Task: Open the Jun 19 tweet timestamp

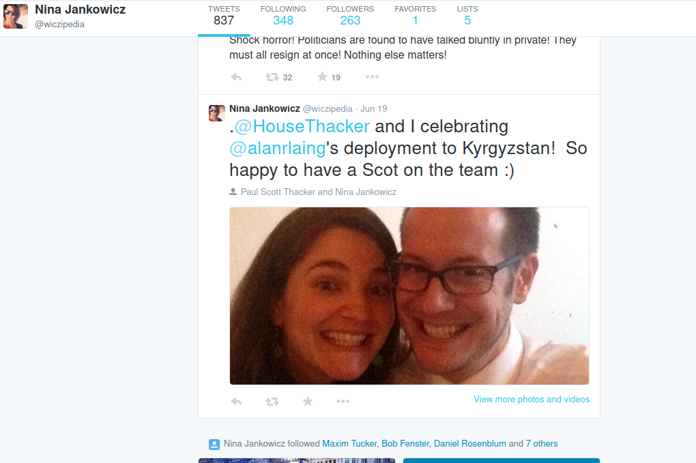Action: [x=374, y=108]
